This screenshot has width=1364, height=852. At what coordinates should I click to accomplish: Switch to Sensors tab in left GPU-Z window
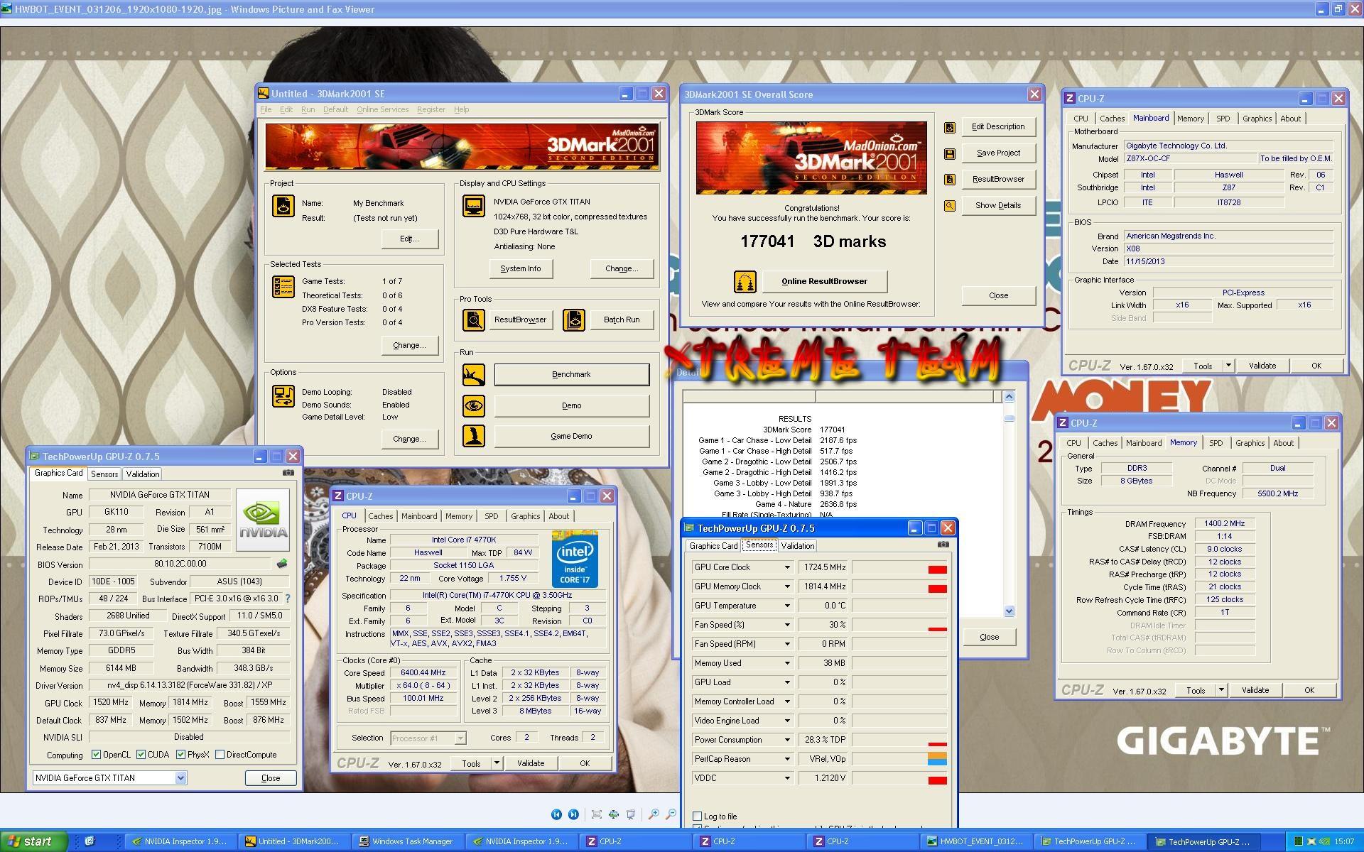(104, 474)
